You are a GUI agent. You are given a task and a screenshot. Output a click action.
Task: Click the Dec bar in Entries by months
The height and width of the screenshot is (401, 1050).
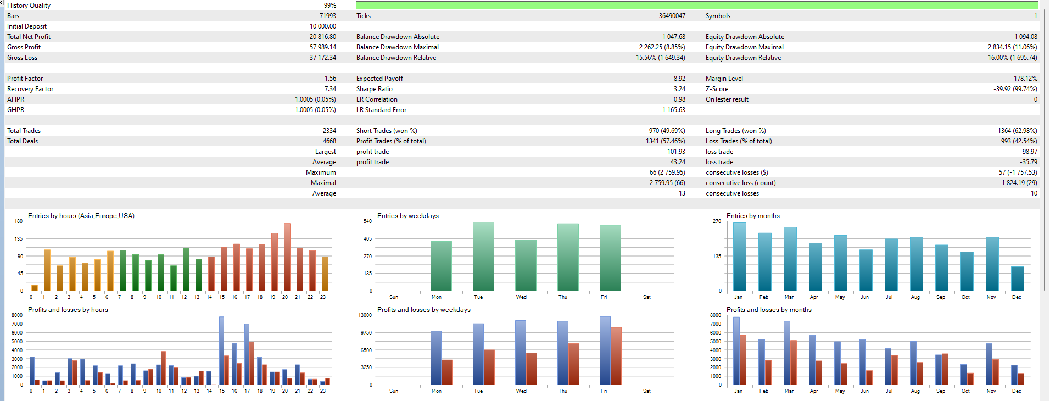pos(1018,279)
